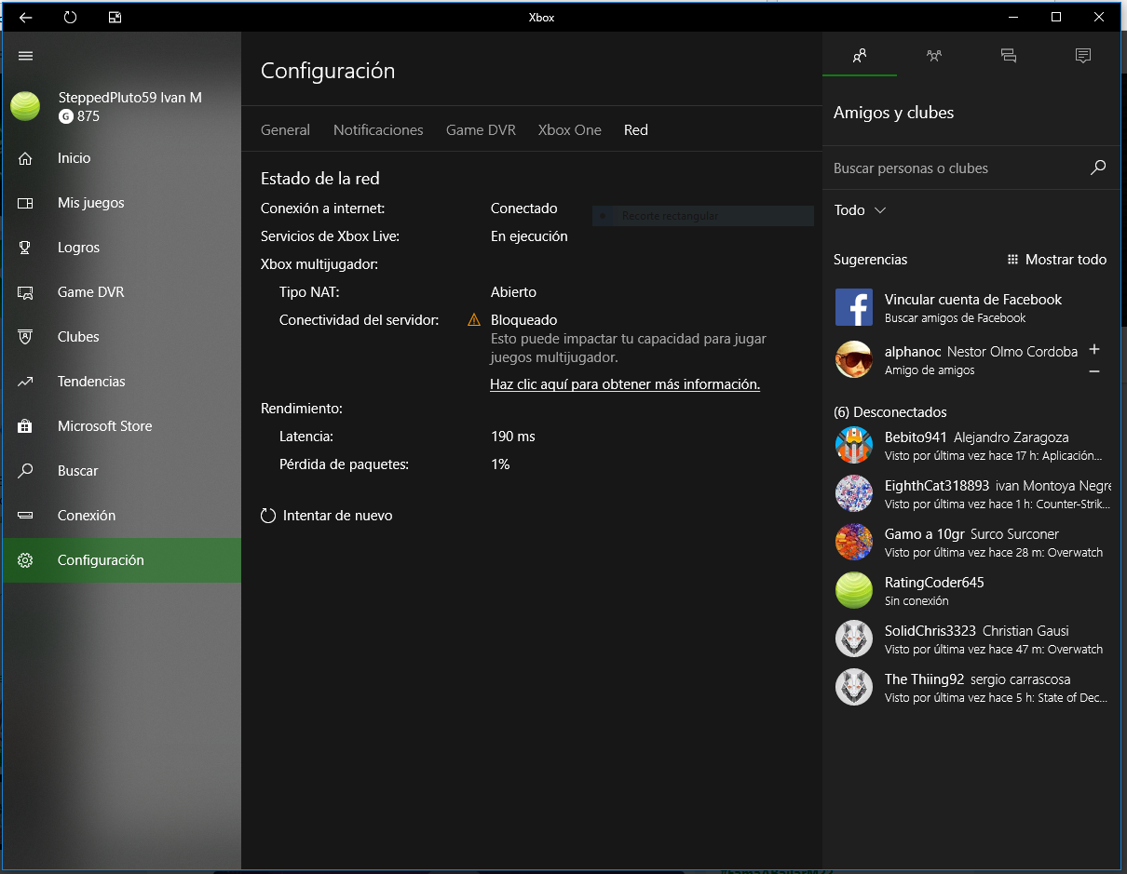Click the refresh icon in title bar

pyautogui.click(x=71, y=17)
